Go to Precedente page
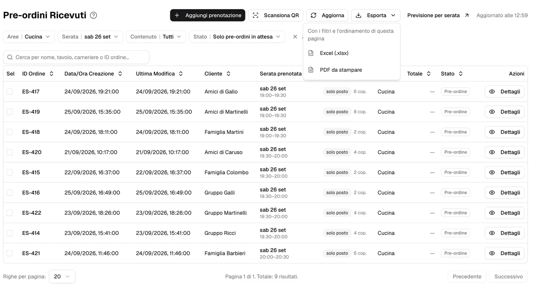 coord(467,276)
